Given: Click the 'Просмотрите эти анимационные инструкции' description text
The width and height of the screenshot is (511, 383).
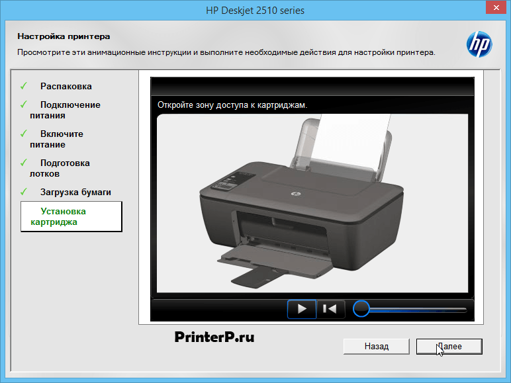Looking at the screenshot, I should (x=226, y=52).
